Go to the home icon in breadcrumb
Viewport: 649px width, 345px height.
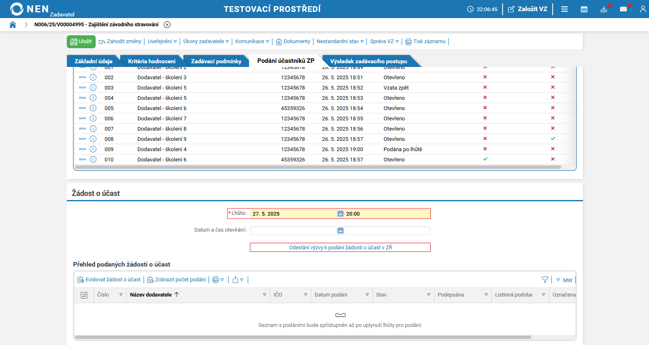click(x=13, y=25)
